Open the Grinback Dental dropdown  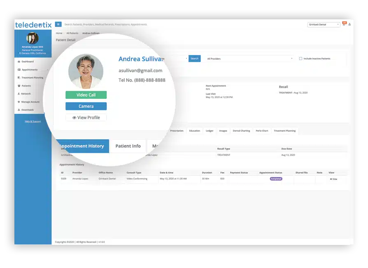click(324, 24)
